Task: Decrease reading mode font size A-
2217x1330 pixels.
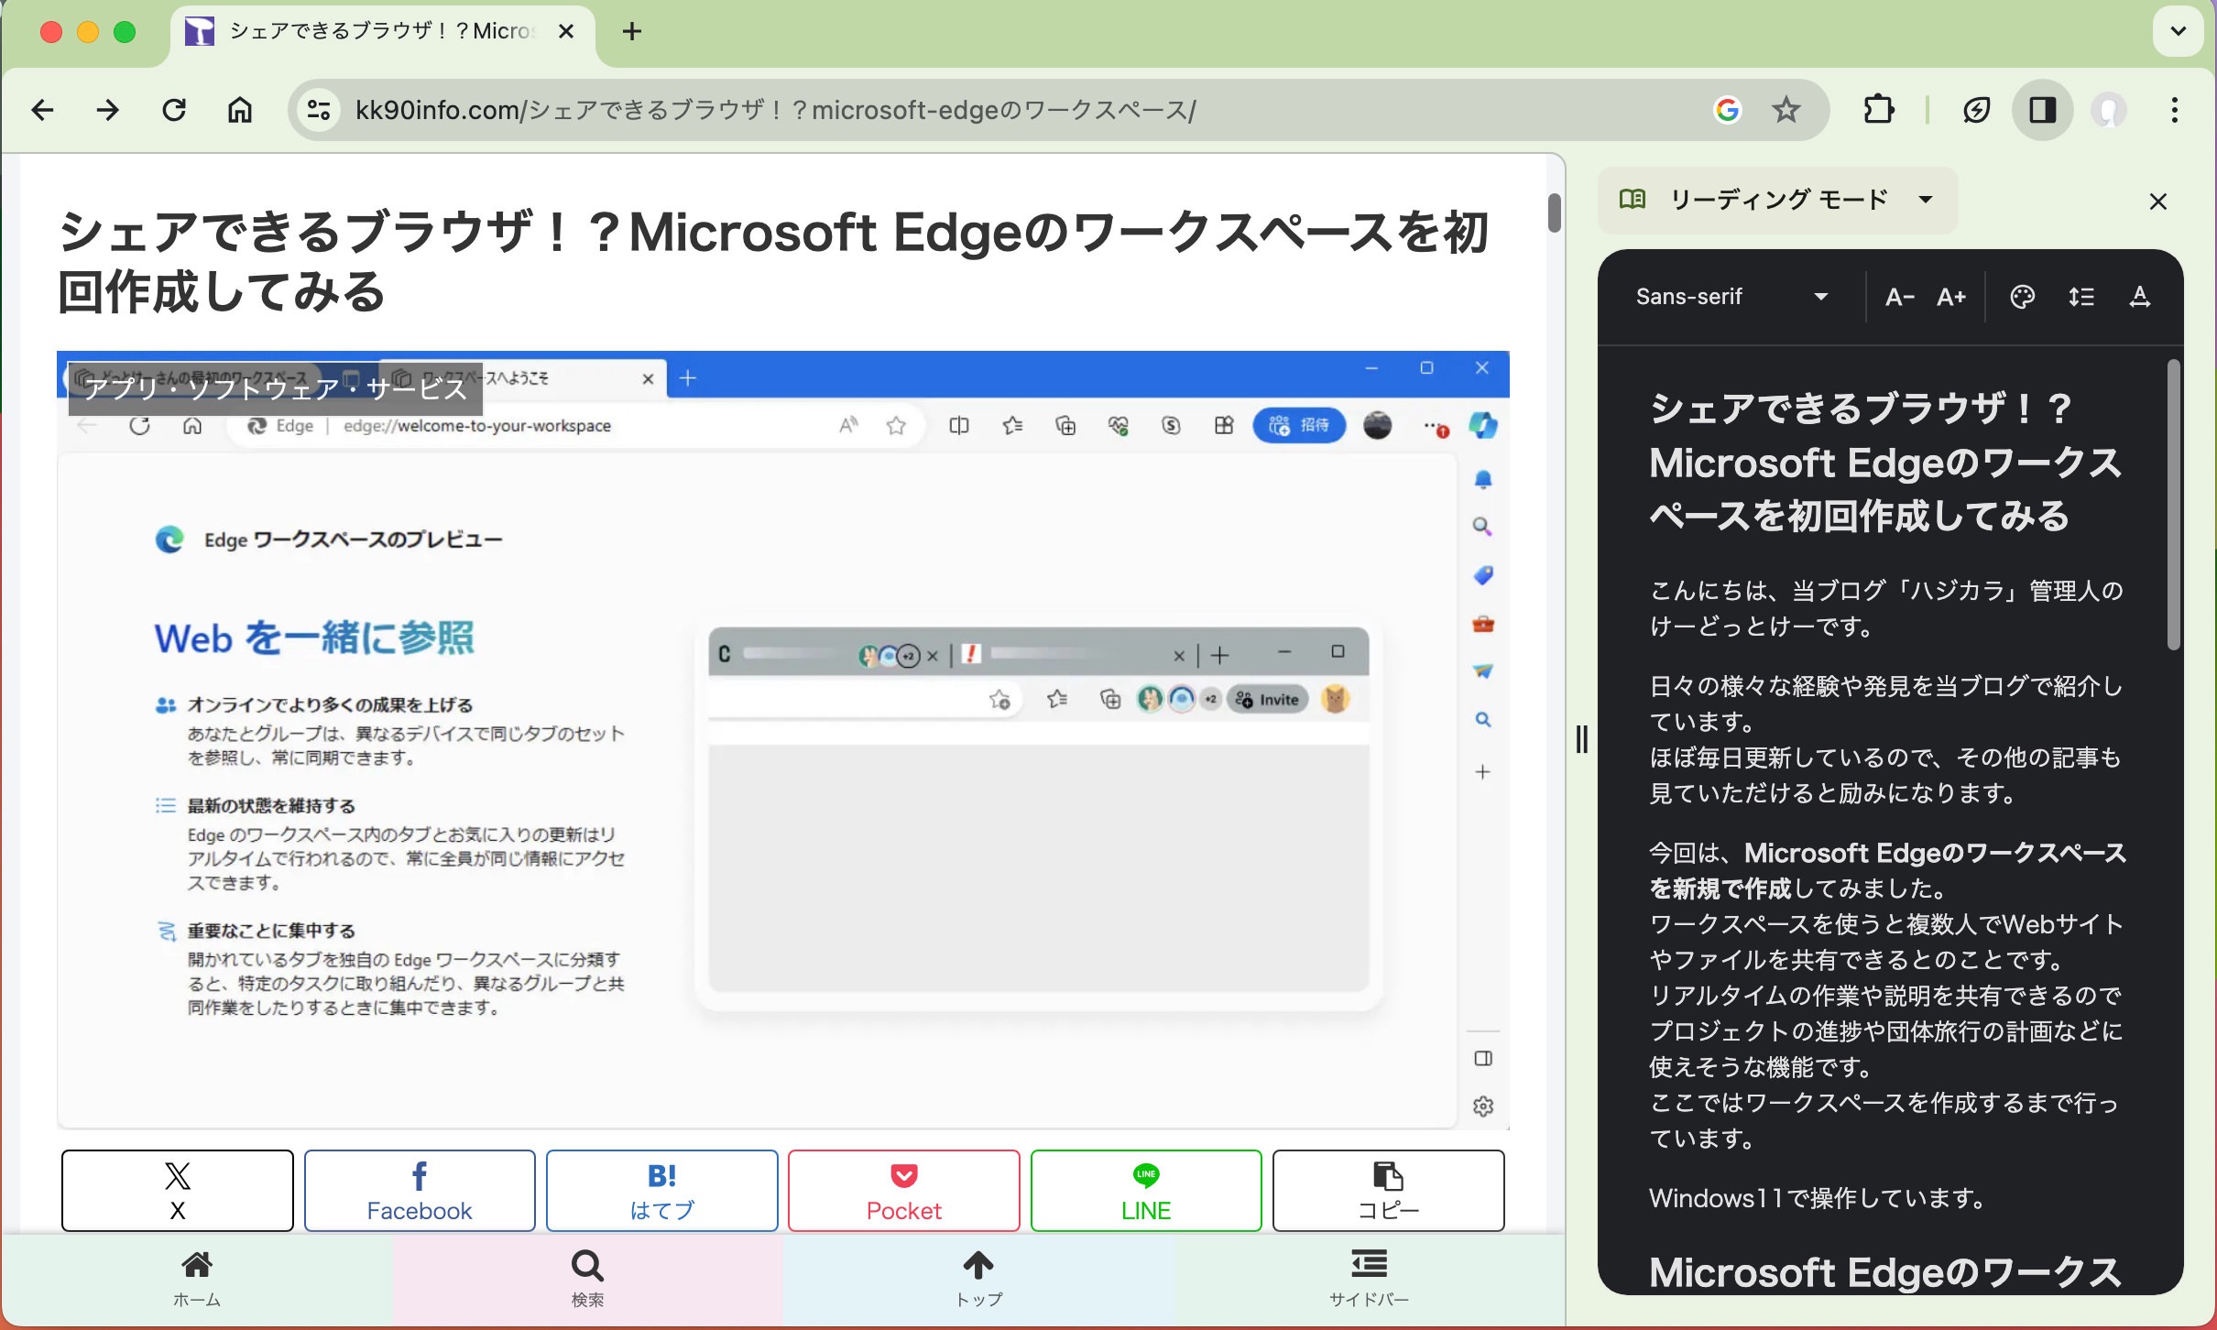Action: [1899, 297]
